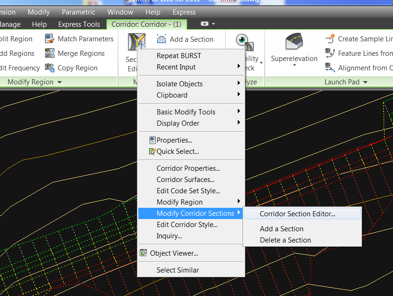393x296 pixels.
Task: Click the Merge Regions icon
Action: [x=50, y=53]
